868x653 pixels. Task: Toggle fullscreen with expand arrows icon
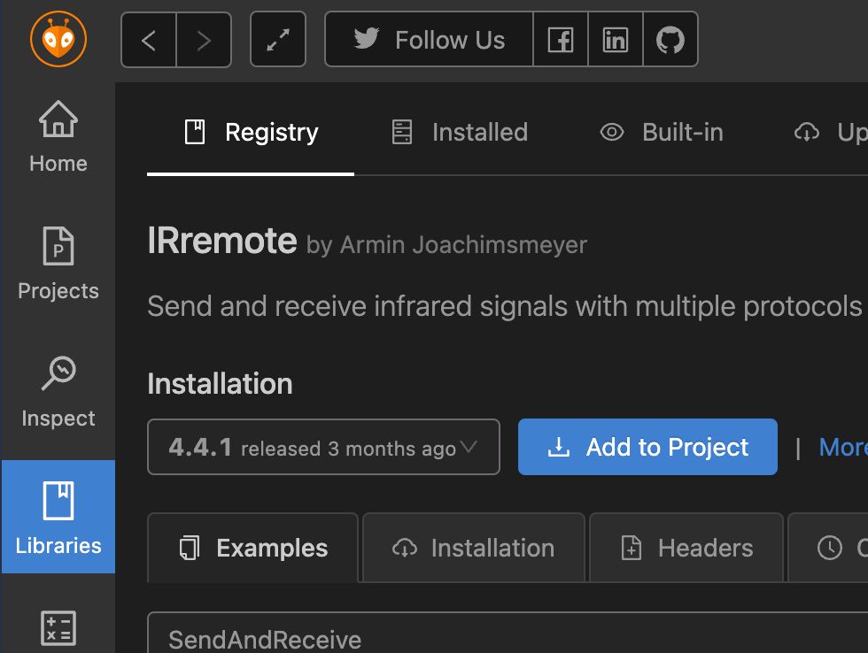click(x=278, y=40)
